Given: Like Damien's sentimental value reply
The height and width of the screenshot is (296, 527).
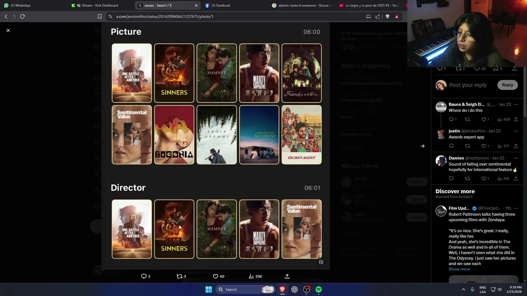Looking at the screenshot, I should pos(483,178).
